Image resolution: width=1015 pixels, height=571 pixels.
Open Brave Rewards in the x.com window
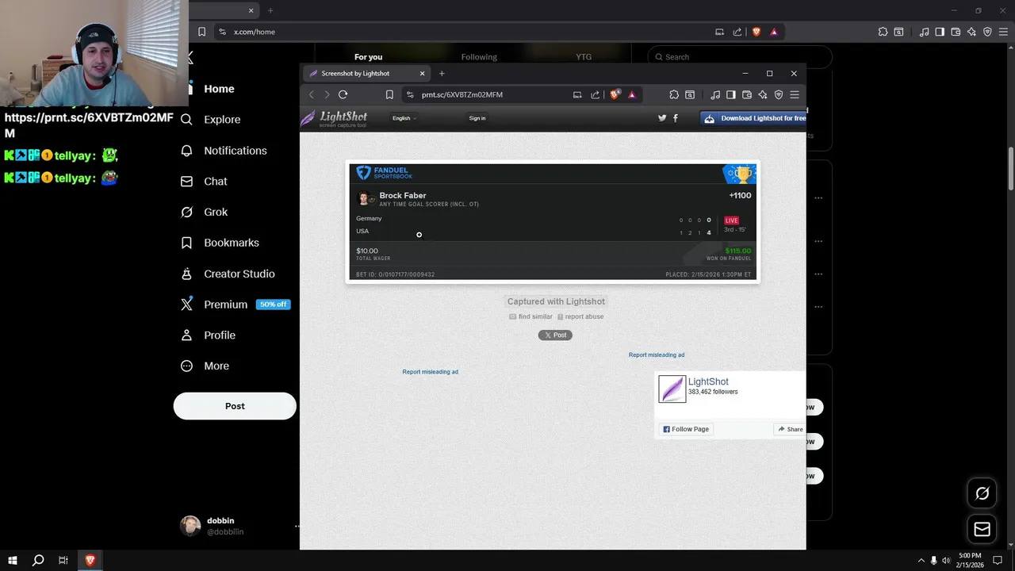[774, 32]
